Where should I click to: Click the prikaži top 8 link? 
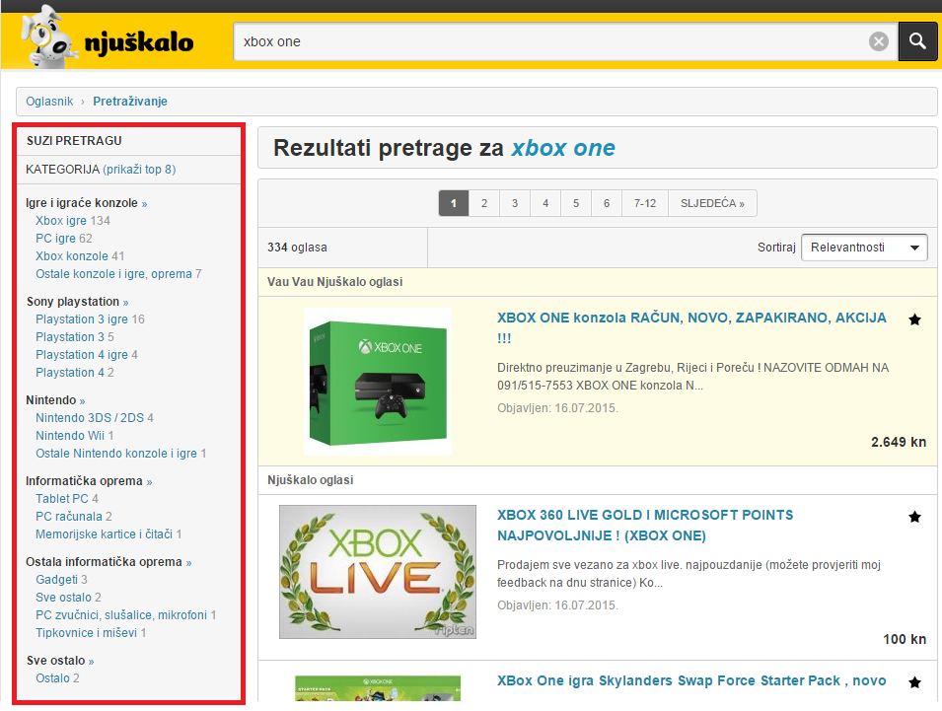point(139,170)
